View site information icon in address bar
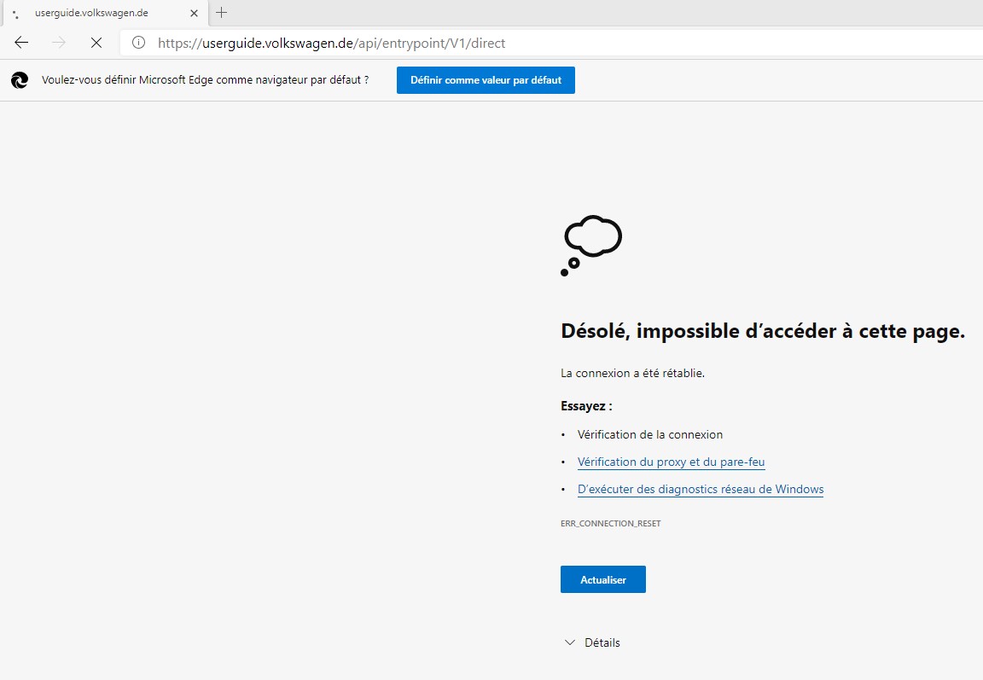Screen dimensions: 983x680 click(138, 43)
